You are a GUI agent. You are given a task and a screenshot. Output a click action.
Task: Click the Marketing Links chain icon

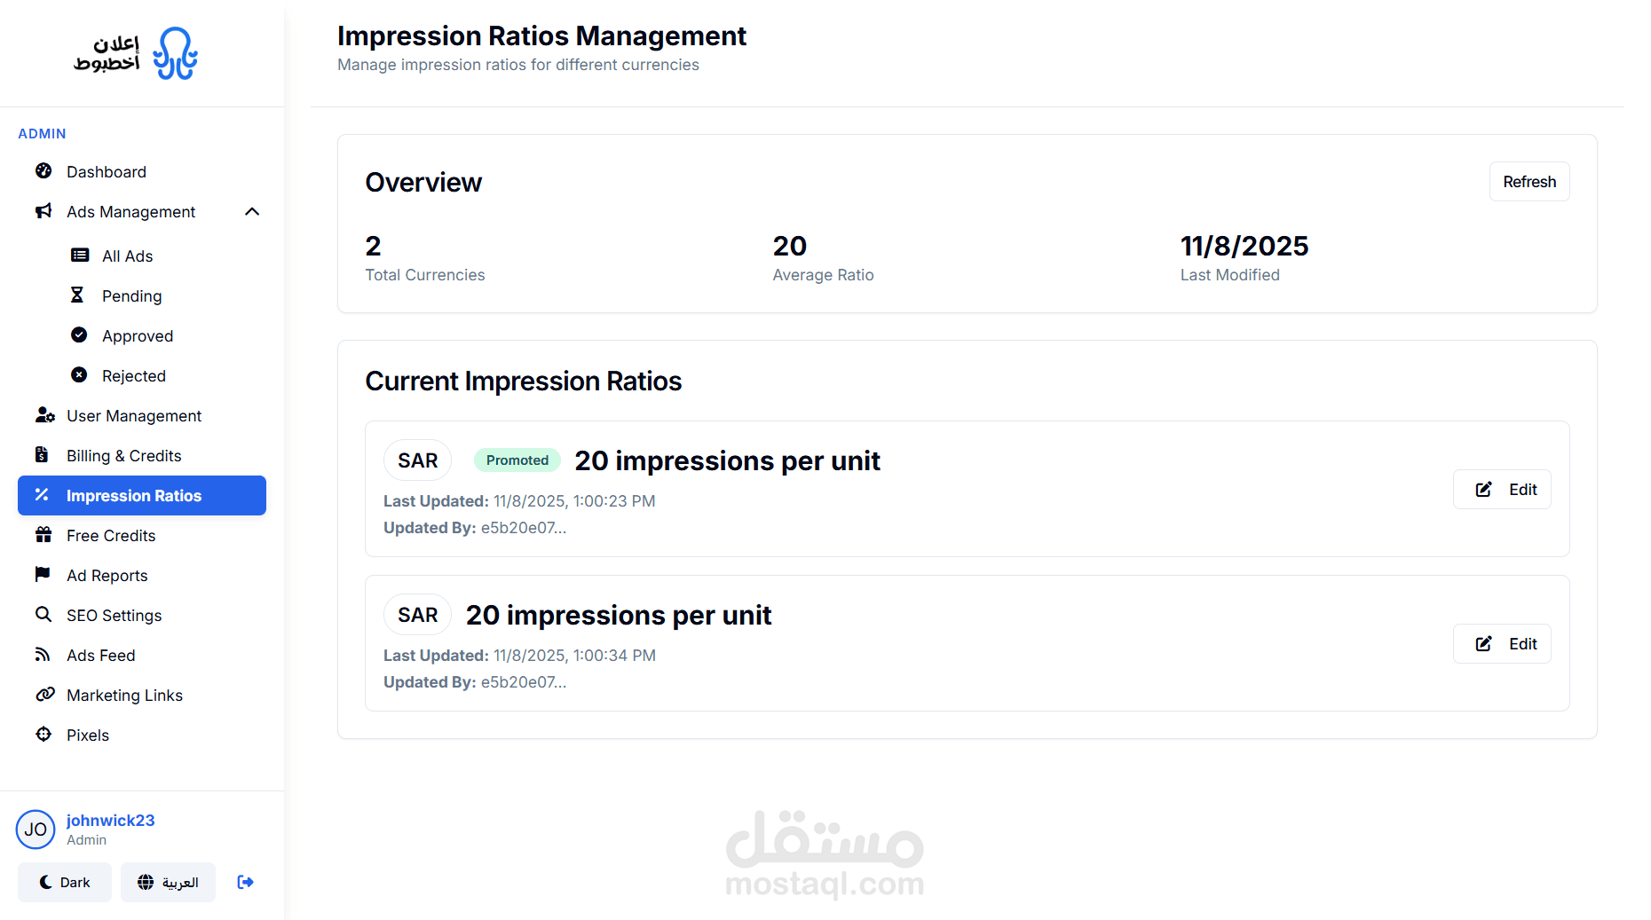tap(45, 694)
